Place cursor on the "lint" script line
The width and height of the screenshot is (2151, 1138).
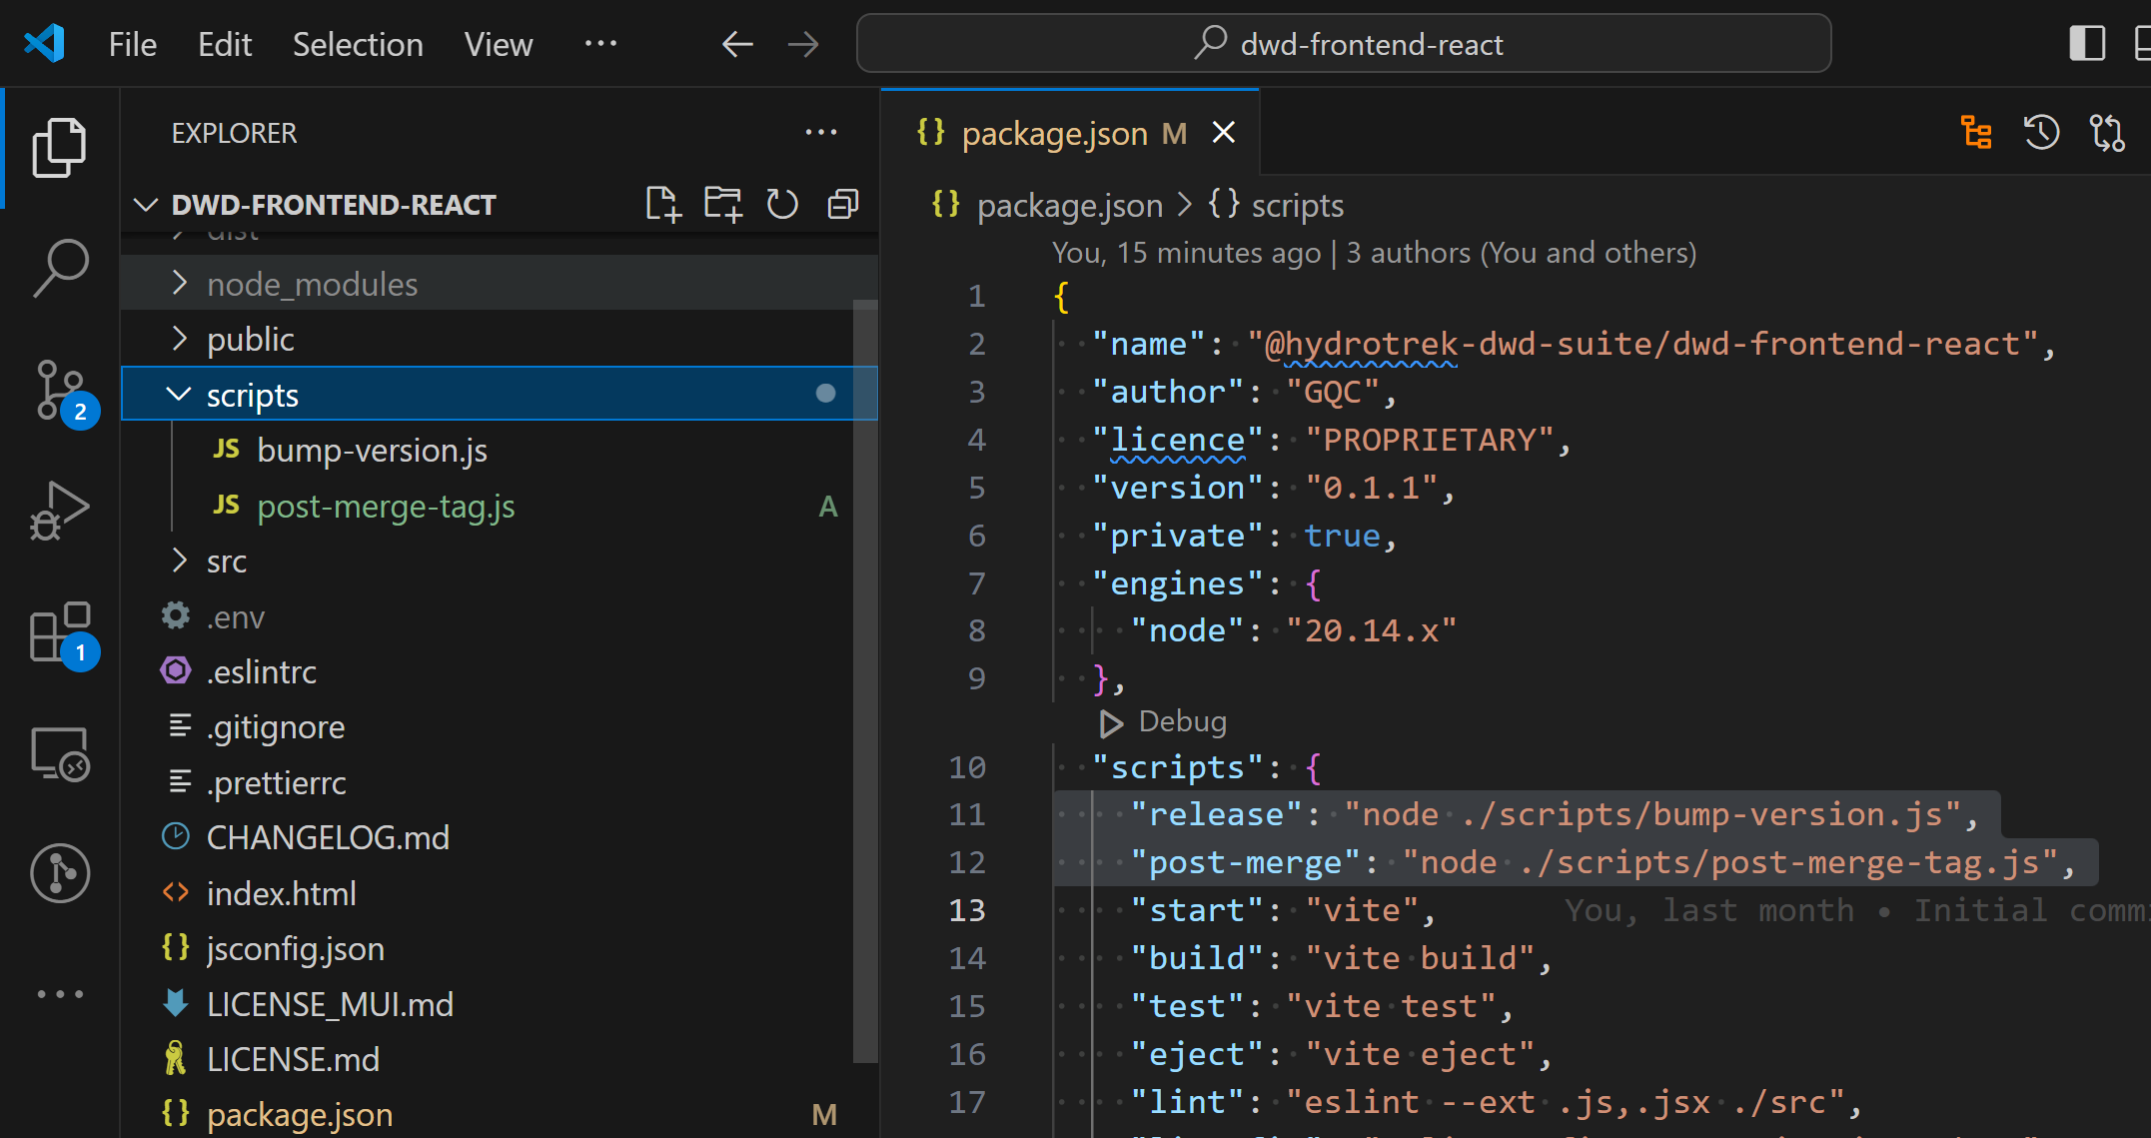[x=1496, y=1102]
